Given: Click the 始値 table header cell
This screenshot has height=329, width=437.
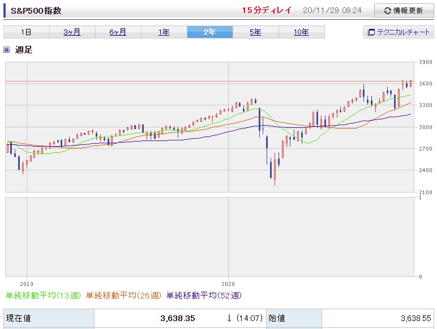Looking at the screenshot, I should (294, 318).
